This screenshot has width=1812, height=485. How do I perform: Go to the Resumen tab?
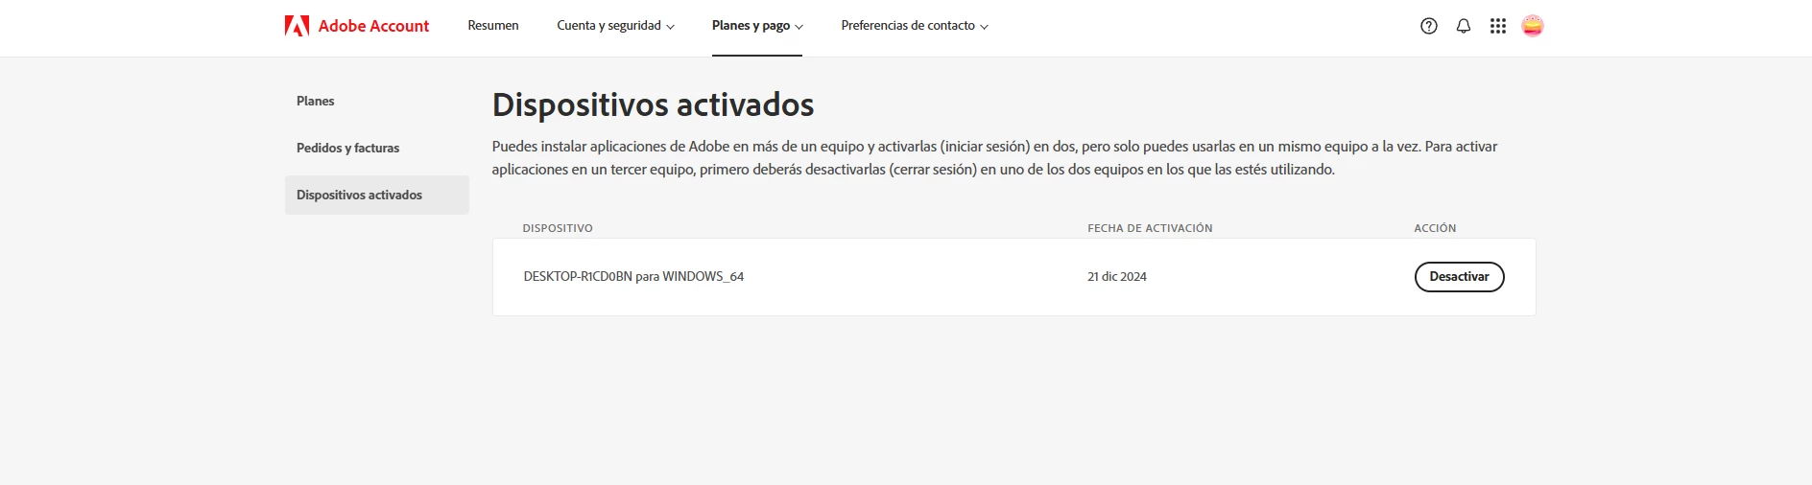493,26
